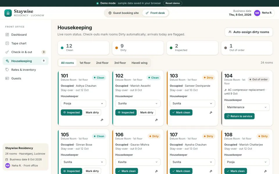
Task: Click Dirty status badge on room 108
Action: coord(263,136)
